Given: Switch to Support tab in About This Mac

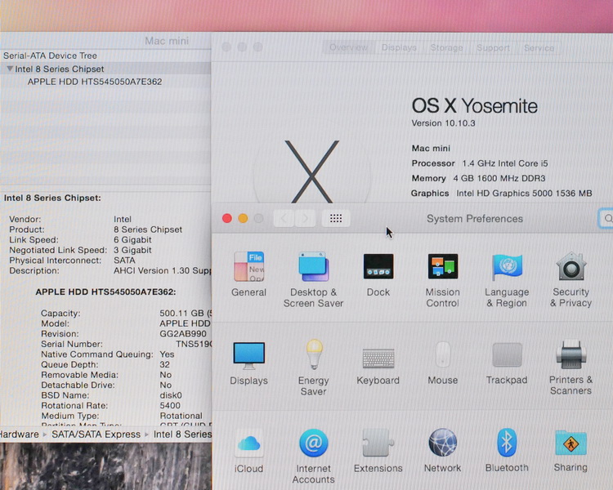Looking at the screenshot, I should [493, 47].
